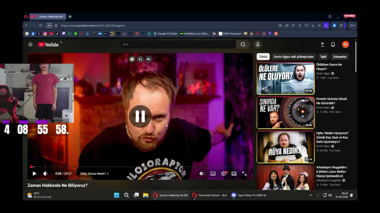
Task: Open the Rüya Nedir video thumbnail
Action: (286, 147)
